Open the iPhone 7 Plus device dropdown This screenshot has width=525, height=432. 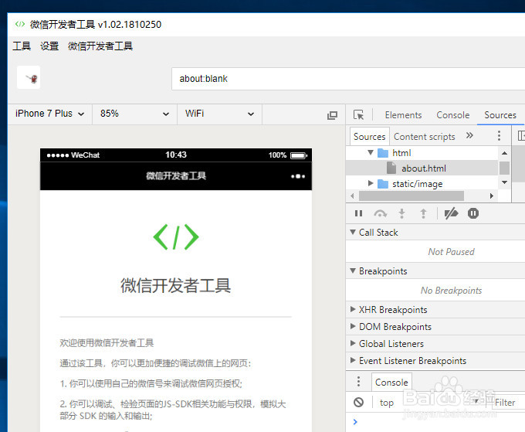[49, 114]
